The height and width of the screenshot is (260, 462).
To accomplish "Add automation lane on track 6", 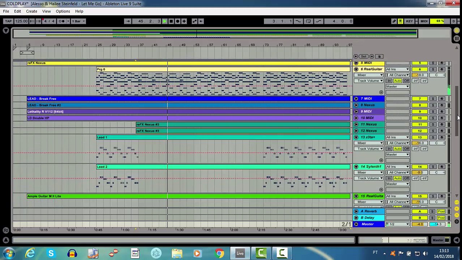I will click(381, 92).
